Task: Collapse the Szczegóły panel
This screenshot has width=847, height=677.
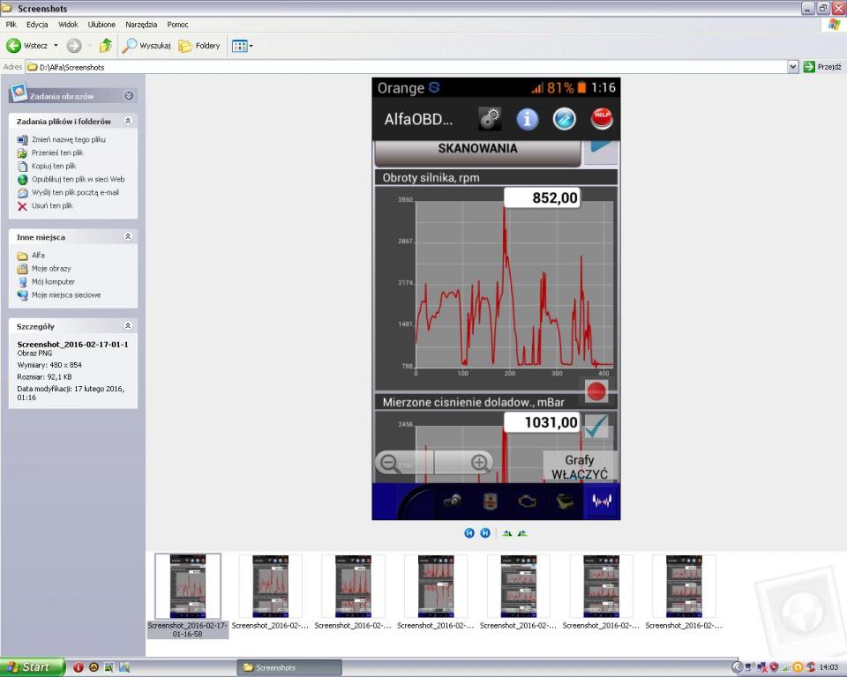Action: click(x=128, y=325)
